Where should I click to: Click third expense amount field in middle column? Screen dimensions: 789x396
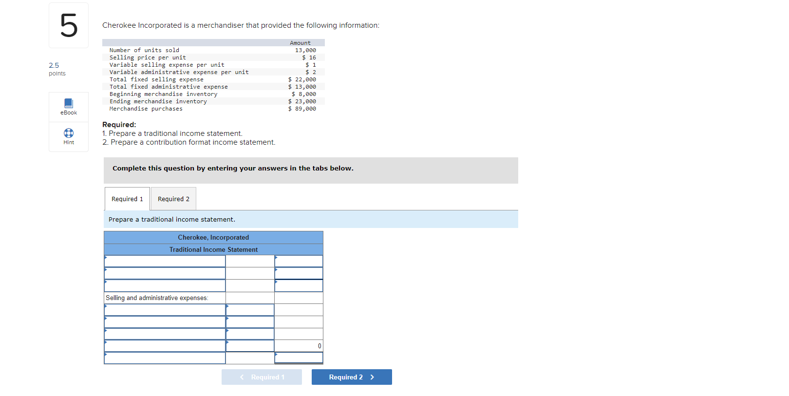[x=250, y=334]
